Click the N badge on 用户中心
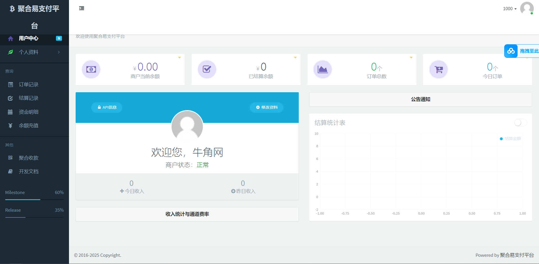539x264 pixels. (x=59, y=38)
